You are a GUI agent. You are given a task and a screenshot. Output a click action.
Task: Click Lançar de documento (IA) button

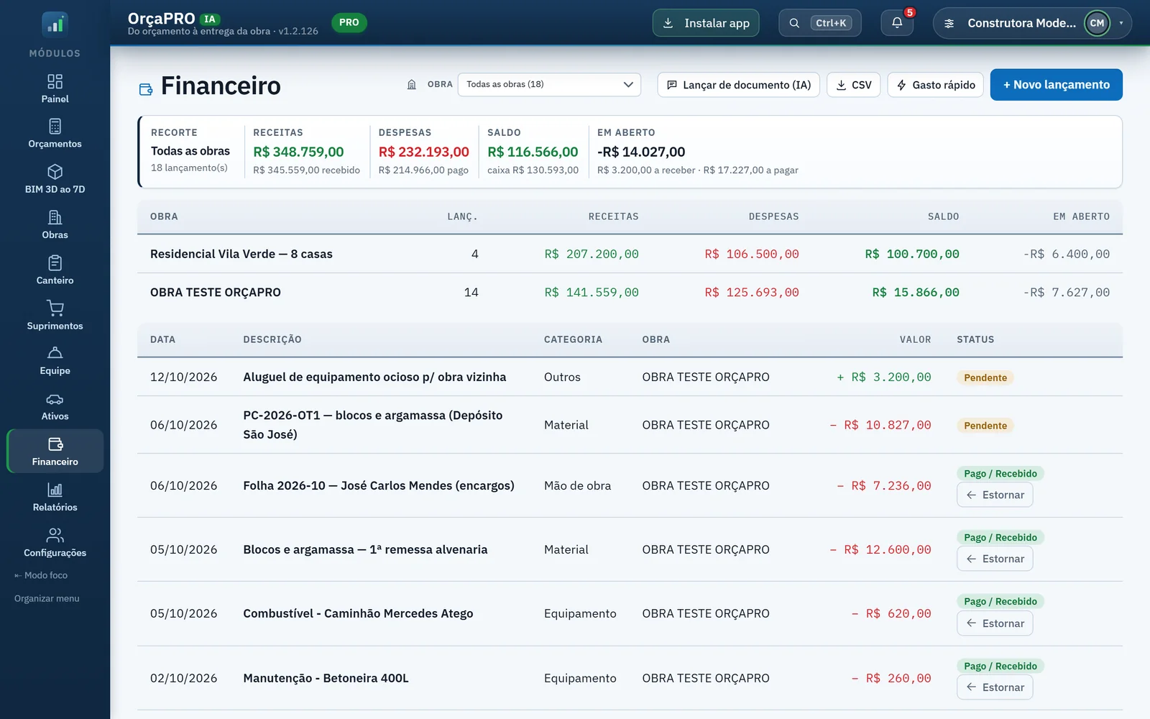tap(738, 85)
